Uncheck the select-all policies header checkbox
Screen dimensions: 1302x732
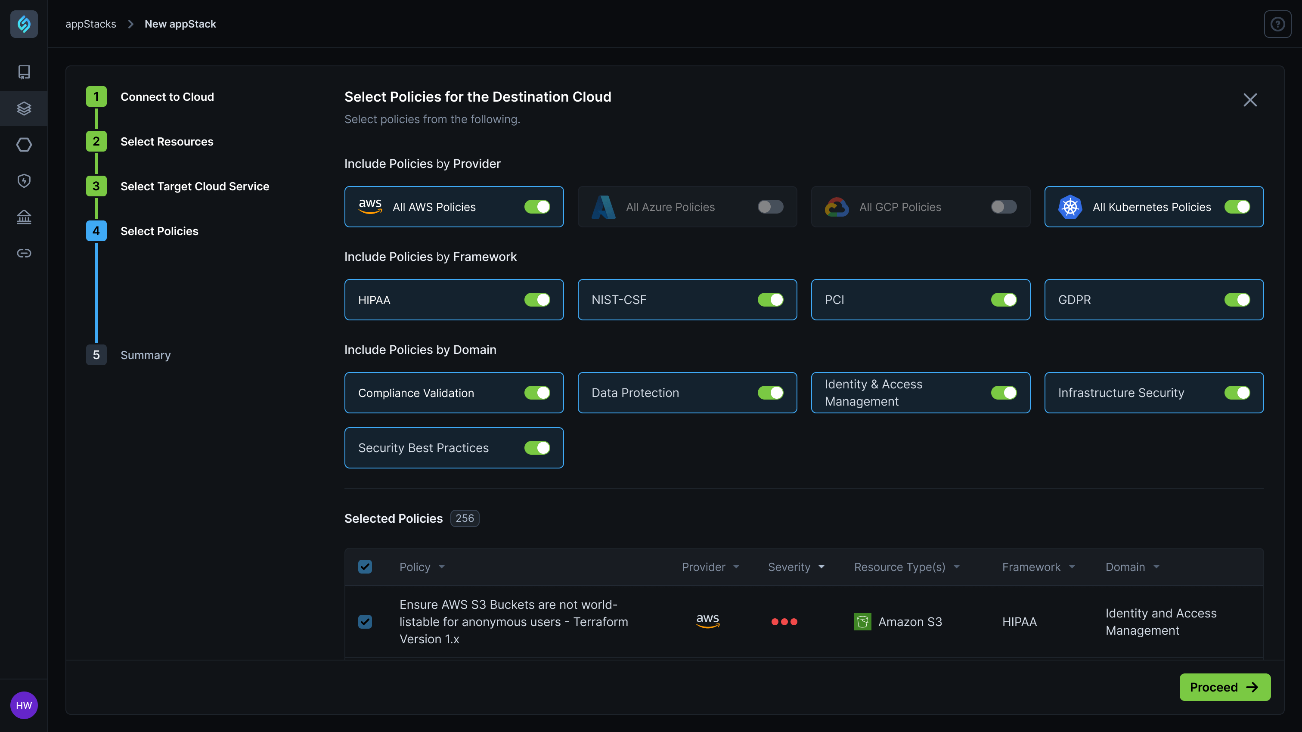[365, 567]
